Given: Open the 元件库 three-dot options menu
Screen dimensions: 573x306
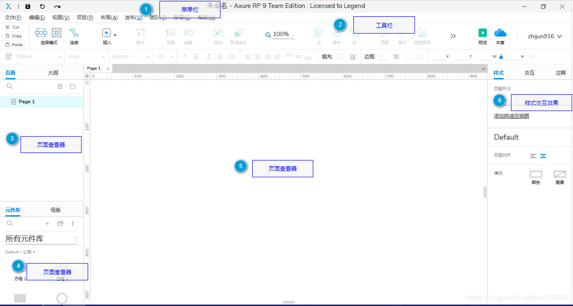Looking at the screenshot, I should click(73, 223).
